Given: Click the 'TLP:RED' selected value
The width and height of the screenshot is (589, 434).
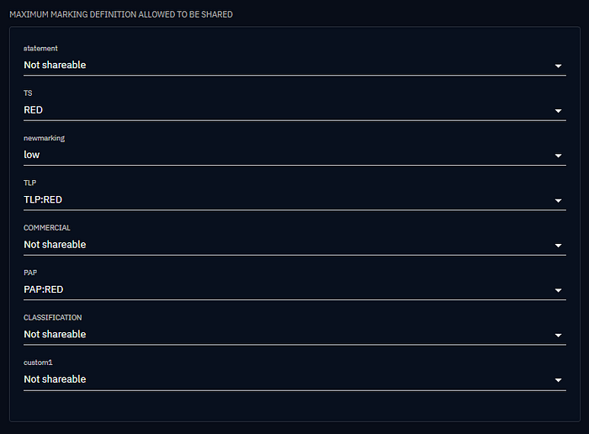Looking at the screenshot, I should [43, 199].
